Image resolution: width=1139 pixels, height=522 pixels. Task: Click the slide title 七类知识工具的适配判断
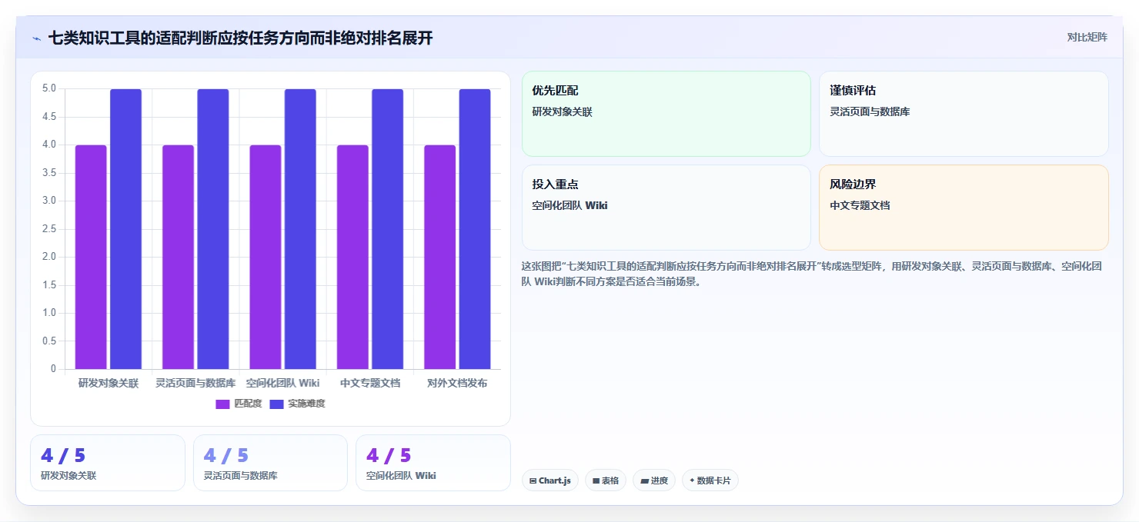(240, 38)
